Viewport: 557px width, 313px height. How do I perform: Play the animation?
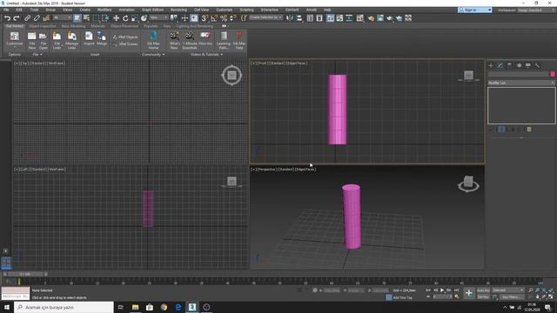point(442,290)
